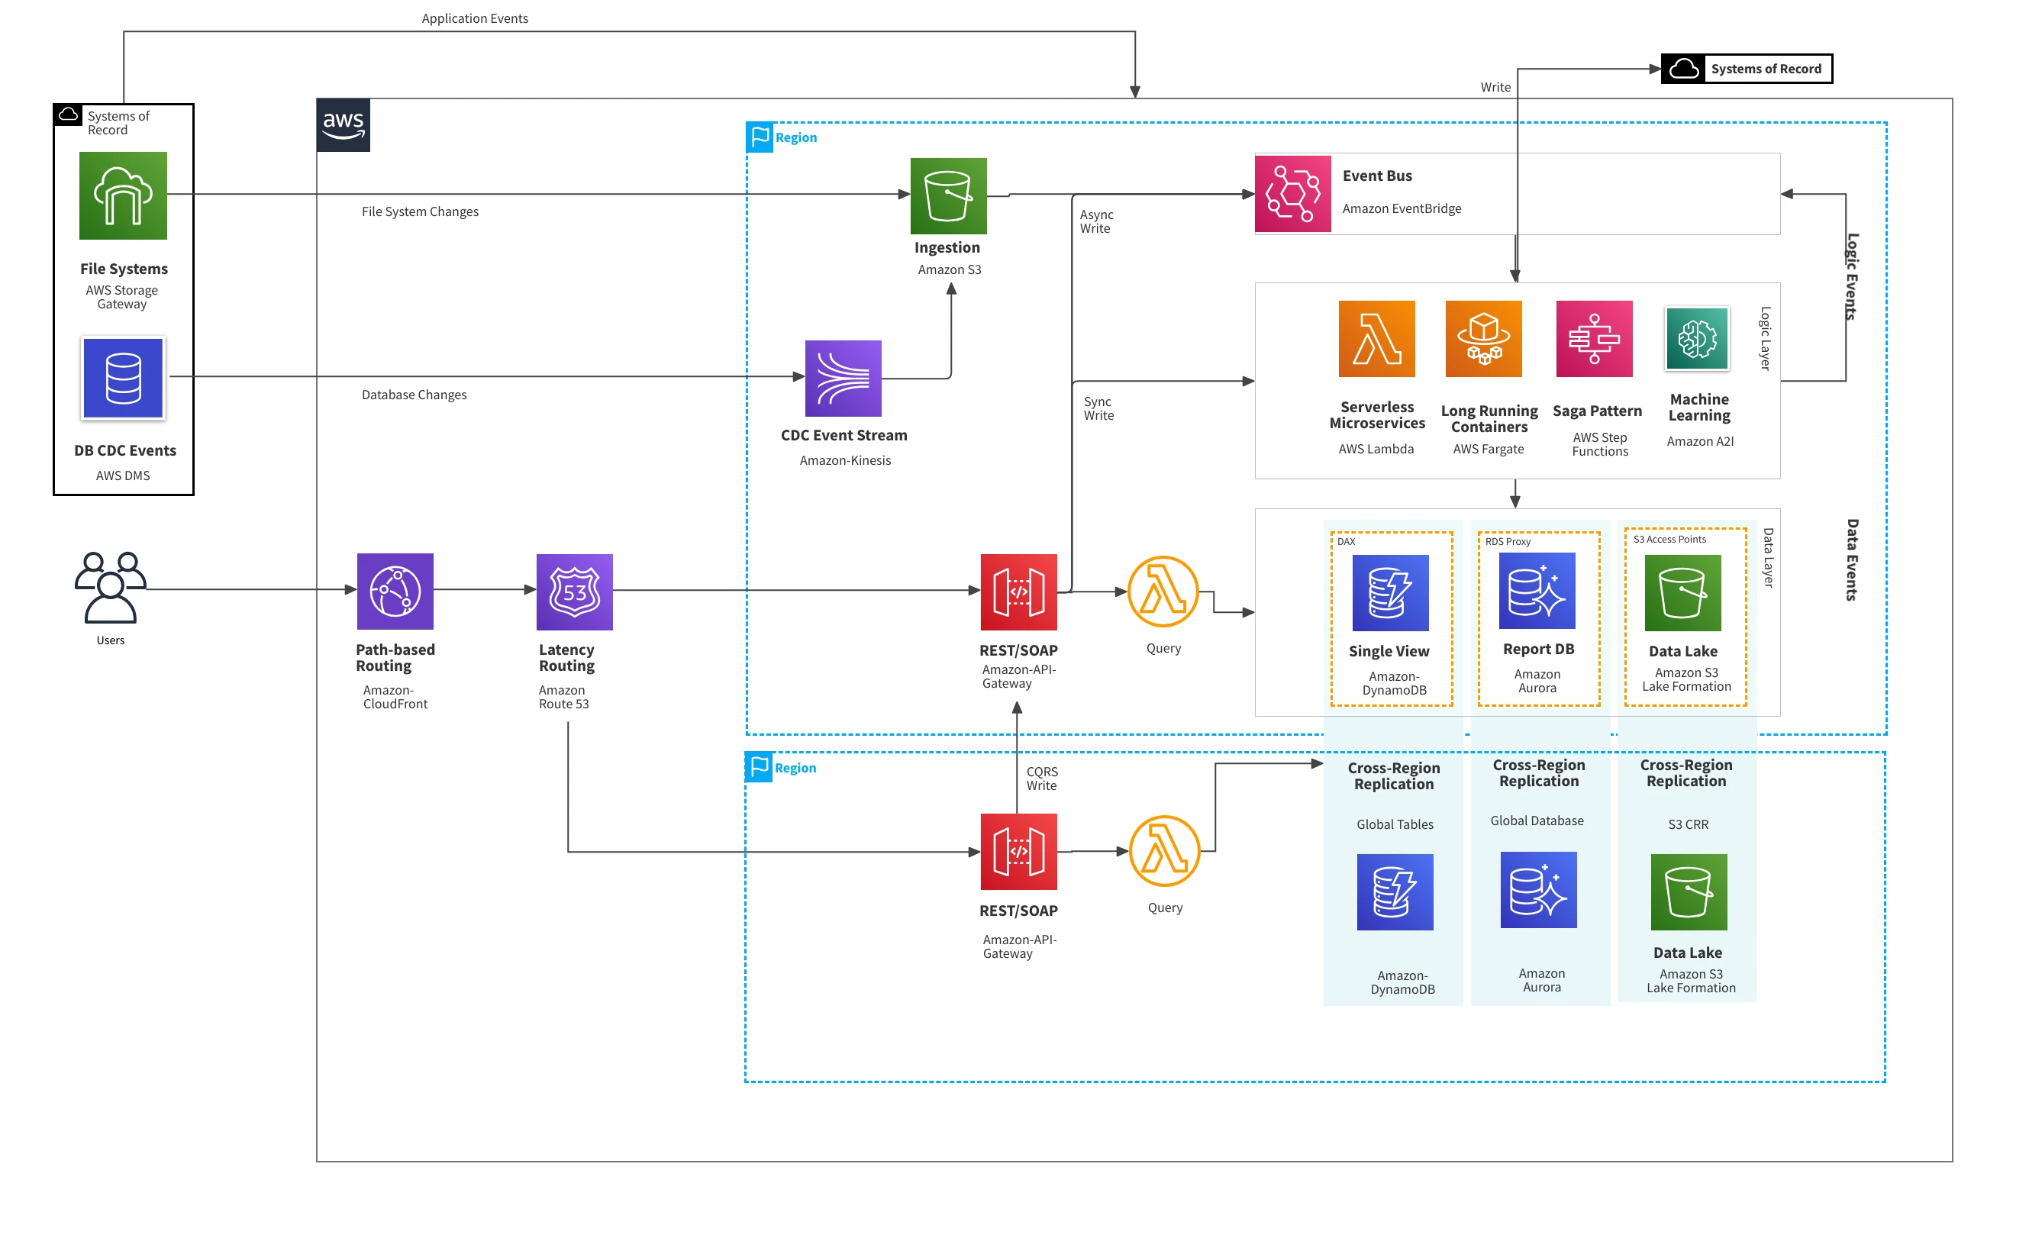Select the Report DB Aurora icon in RDS Proxy box
The width and height of the screenshot is (2029, 1238).
1537,590
